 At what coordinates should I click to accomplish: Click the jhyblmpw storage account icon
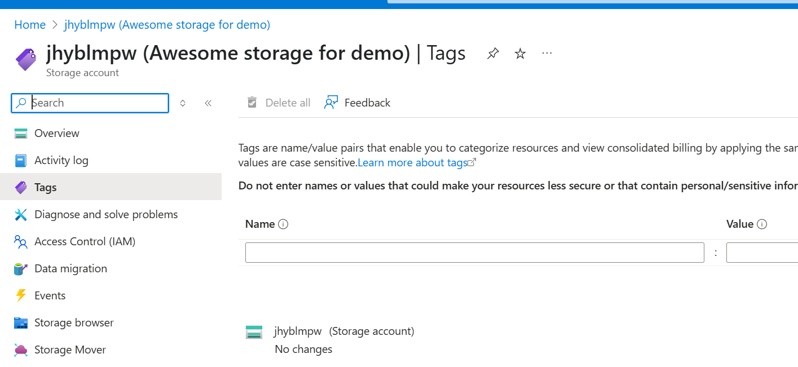click(254, 332)
